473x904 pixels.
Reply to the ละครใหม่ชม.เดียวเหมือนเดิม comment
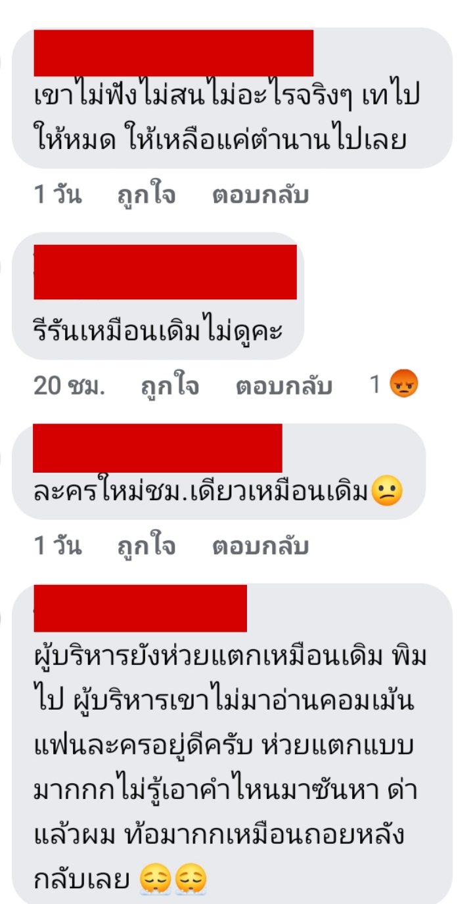coord(260,546)
